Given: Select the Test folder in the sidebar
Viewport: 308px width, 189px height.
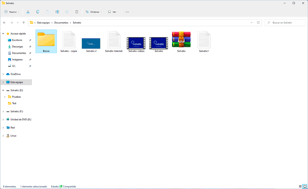Looking at the screenshot, I should [14, 103].
